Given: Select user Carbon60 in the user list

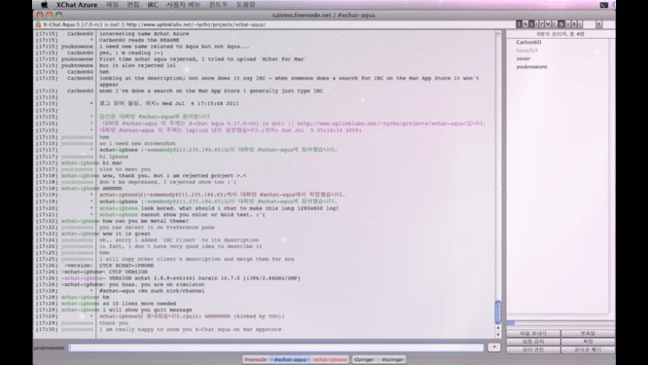Looking at the screenshot, I should 529,42.
